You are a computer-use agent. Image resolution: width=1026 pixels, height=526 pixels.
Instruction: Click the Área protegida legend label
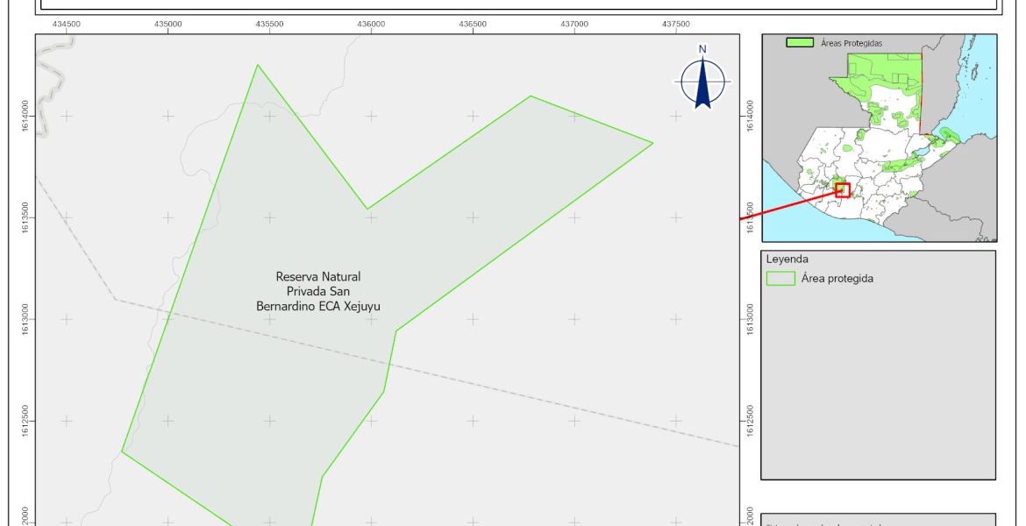[837, 279]
